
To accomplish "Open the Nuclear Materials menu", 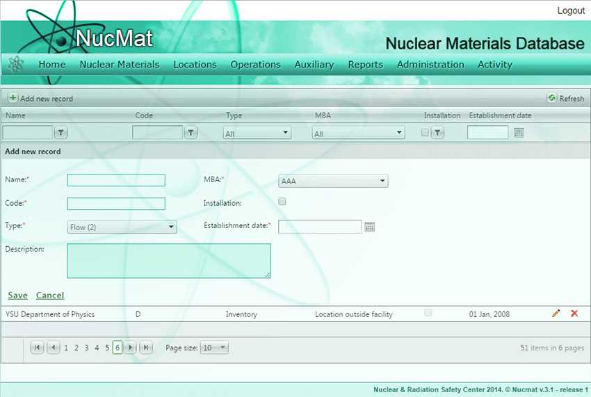I will click(120, 65).
